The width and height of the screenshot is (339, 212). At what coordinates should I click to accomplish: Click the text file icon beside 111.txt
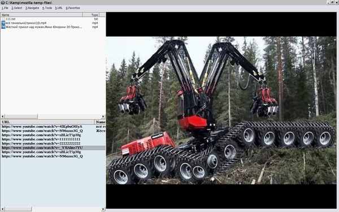pyautogui.click(x=3, y=19)
